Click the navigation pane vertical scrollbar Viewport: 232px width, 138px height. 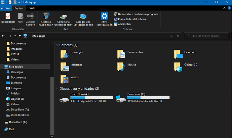pyautogui.click(x=51, y=101)
